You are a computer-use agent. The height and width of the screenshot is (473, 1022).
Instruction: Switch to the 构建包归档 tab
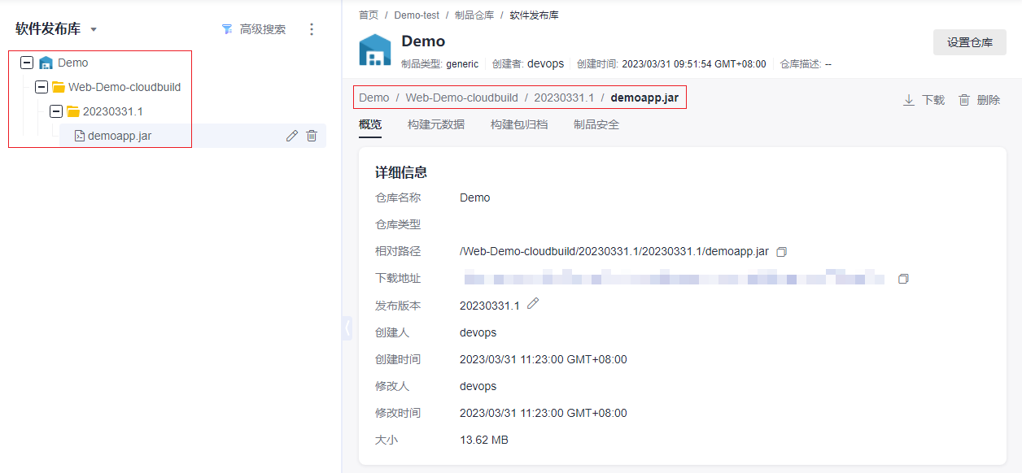coord(519,124)
